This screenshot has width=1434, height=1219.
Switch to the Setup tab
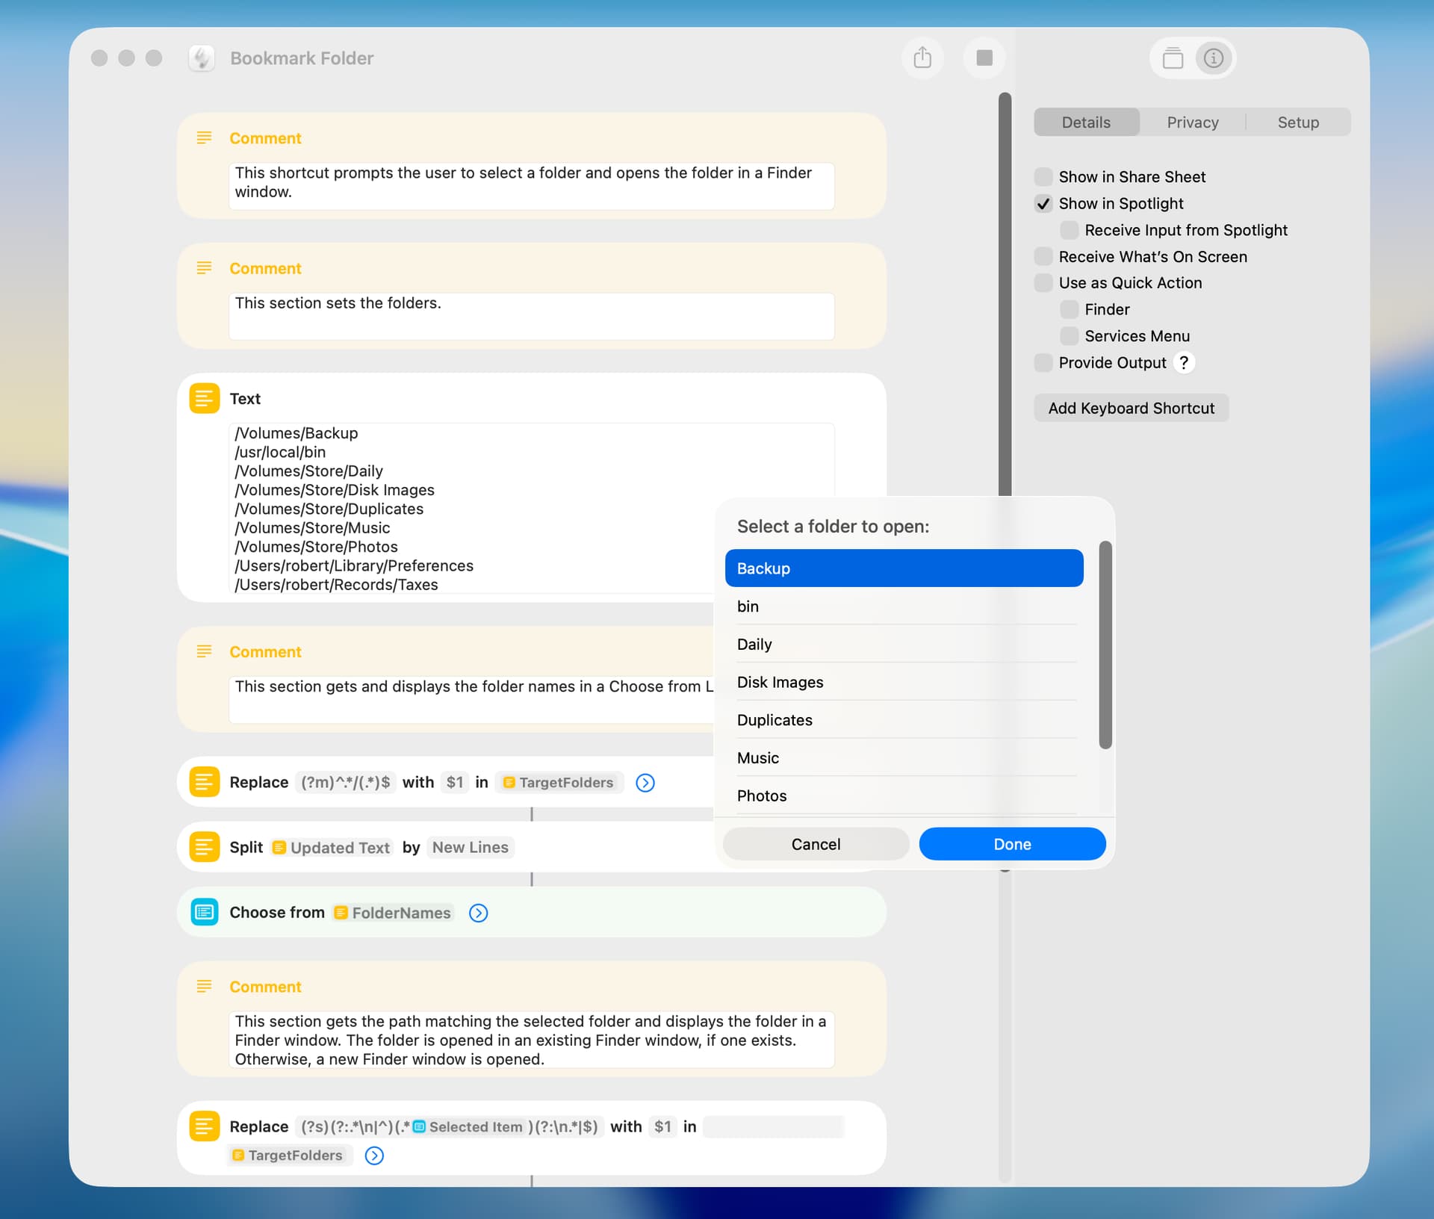(1297, 122)
